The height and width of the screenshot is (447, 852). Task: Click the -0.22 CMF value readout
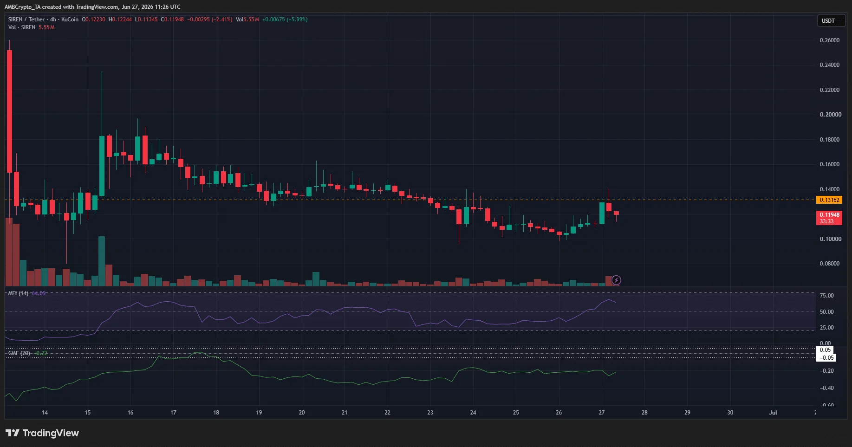pyautogui.click(x=41, y=353)
